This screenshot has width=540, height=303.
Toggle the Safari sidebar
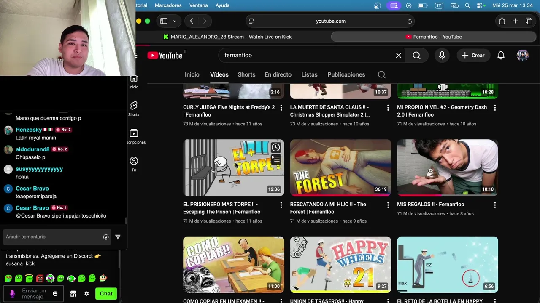tap(164, 21)
